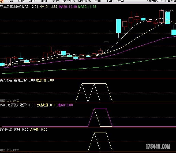Open the 工具 menu
The width and height of the screenshot is (176, 153).
click(109, 1)
